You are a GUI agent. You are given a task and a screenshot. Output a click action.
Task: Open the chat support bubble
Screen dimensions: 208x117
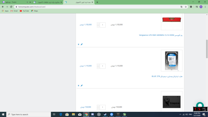coord(200,105)
